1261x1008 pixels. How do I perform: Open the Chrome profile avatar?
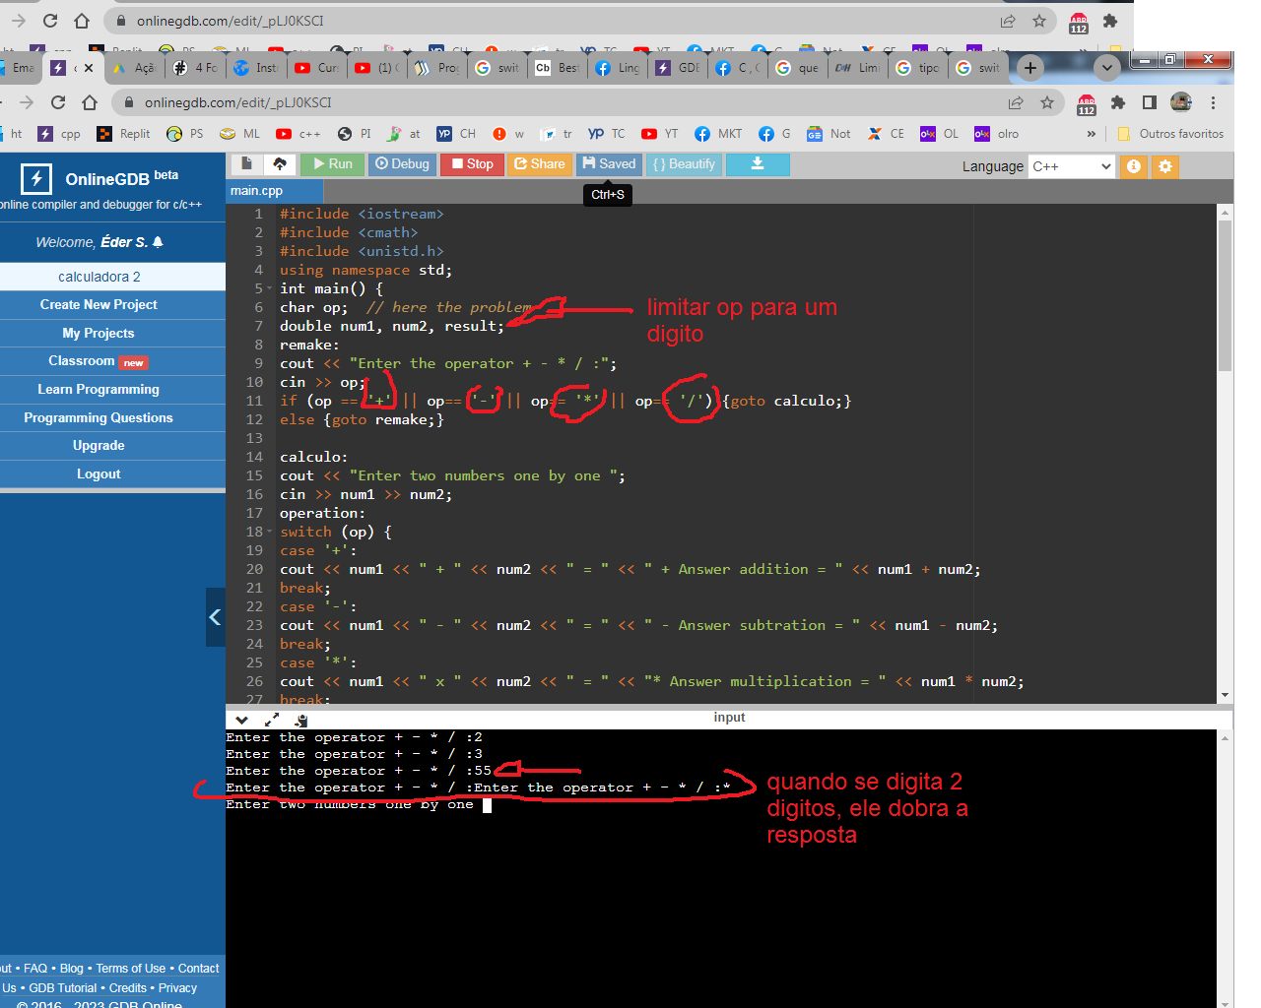(x=1181, y=102)
